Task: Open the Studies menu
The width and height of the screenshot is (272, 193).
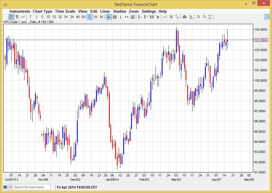Action: [x=120, y=11]
